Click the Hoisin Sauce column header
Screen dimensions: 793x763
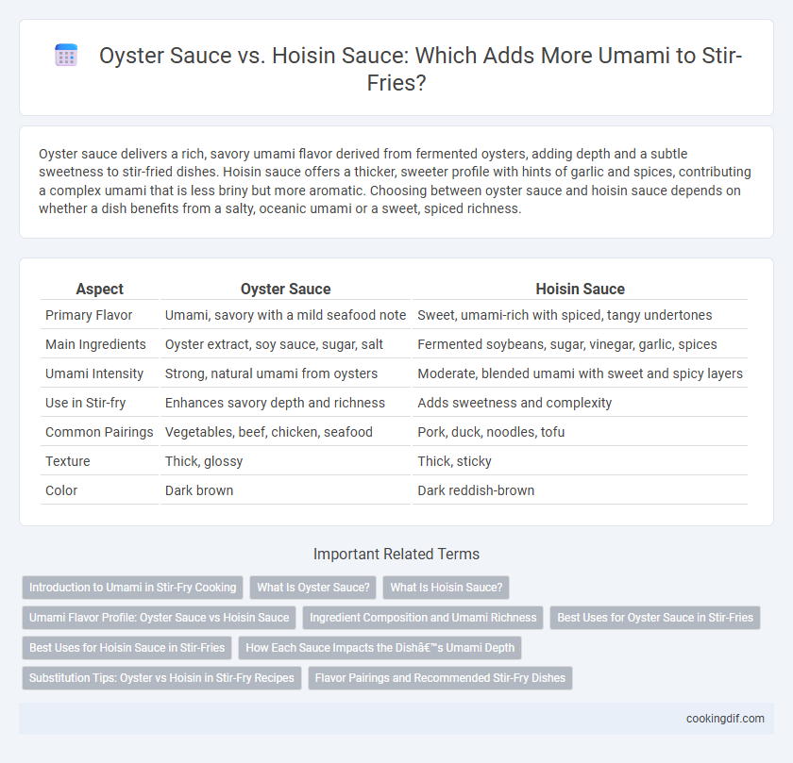tap(580, 289)
